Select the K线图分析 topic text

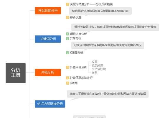pyautogui.click(x=77, y=53)
